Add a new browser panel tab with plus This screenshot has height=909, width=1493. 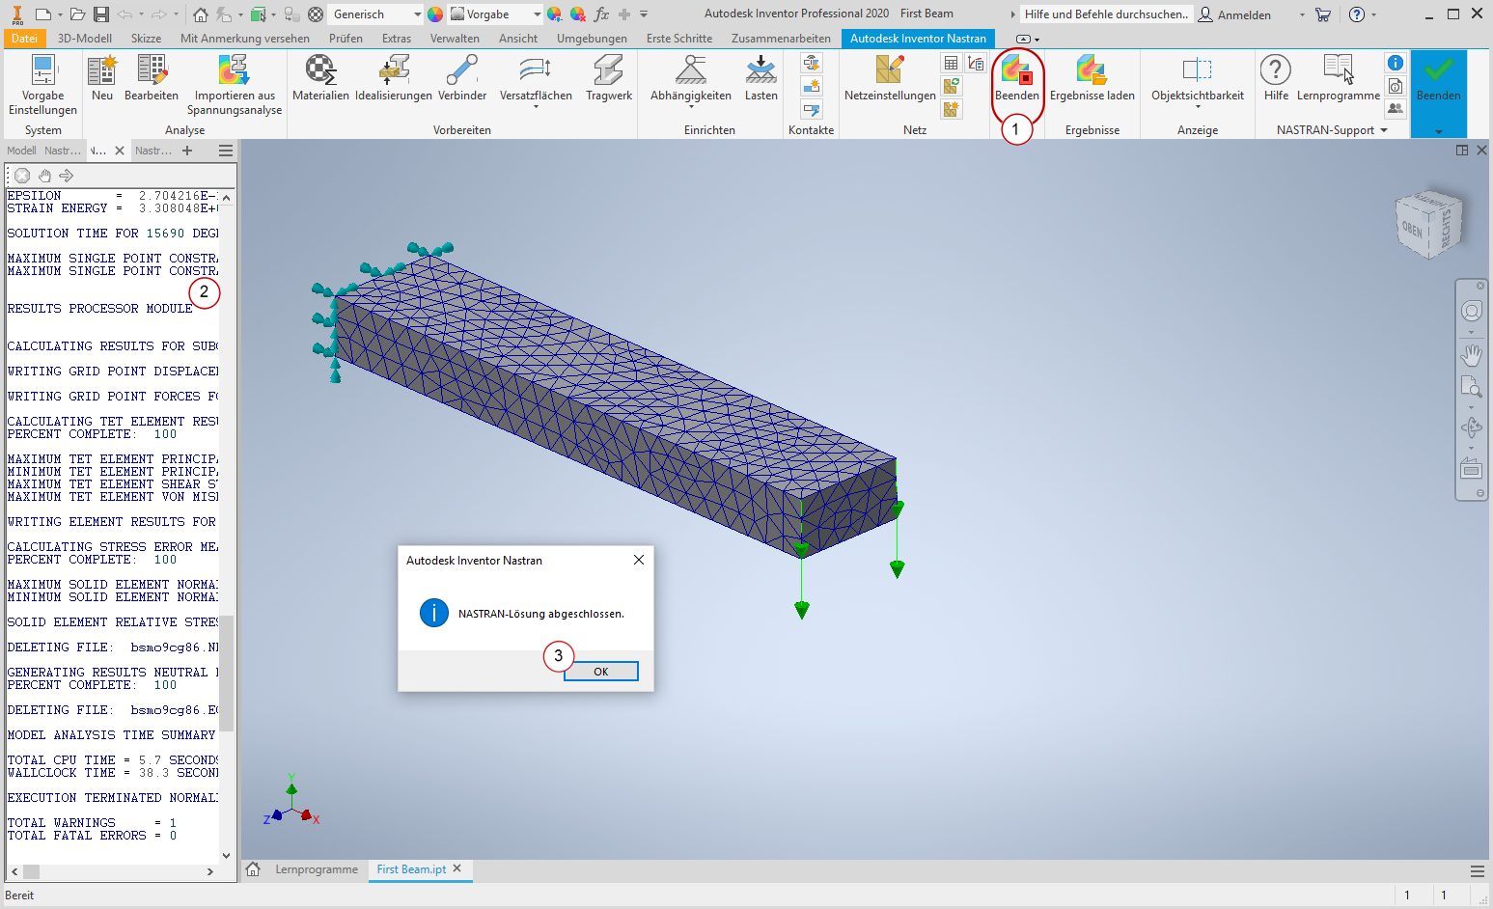point(187,151)
